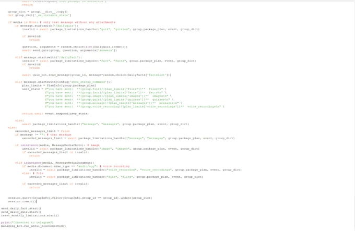Click the handler call with "file", "files"
Image resolution: width=355 pixels, height=231 pixels.
pos(116,177)
